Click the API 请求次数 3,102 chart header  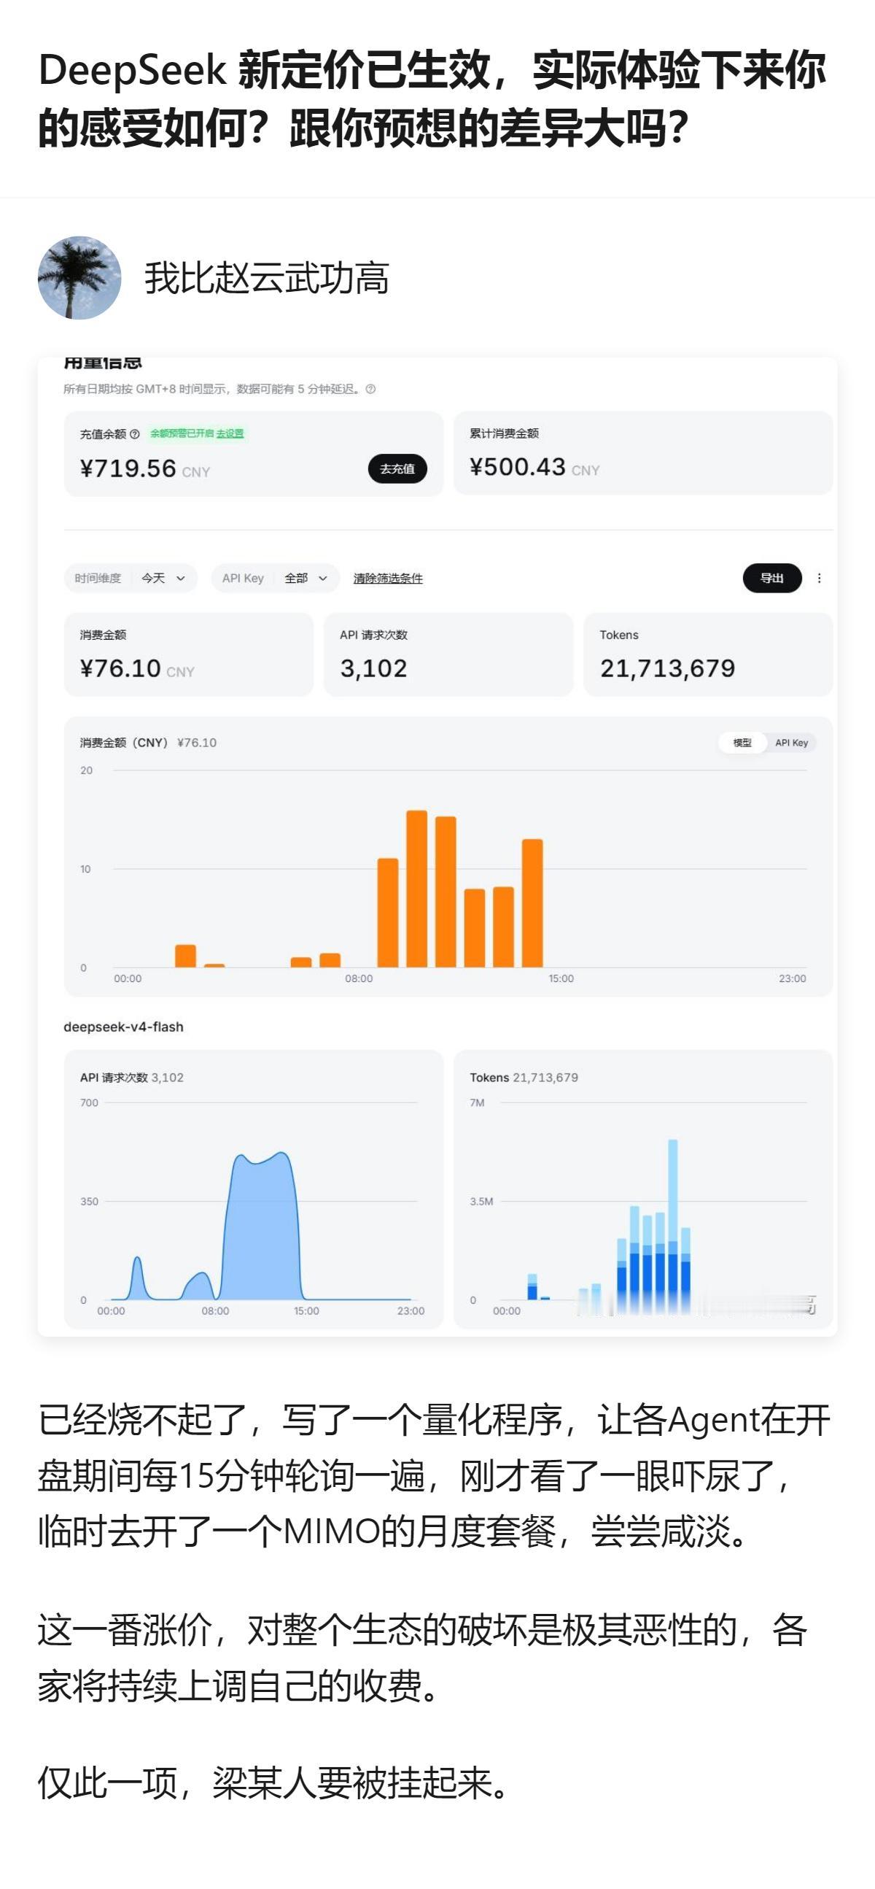coord(132,1077)
